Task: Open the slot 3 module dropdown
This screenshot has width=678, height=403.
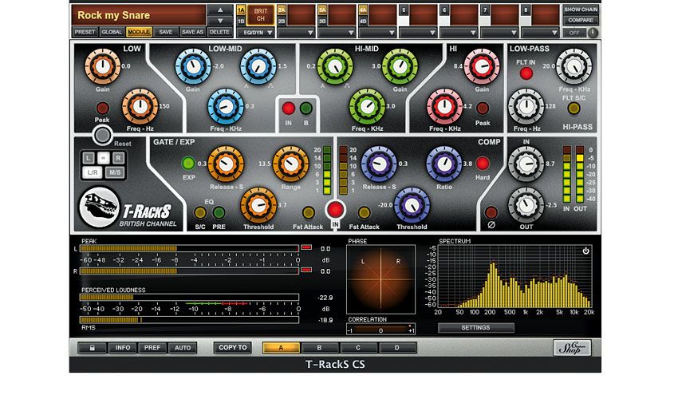Action: [x=337, y=33]
